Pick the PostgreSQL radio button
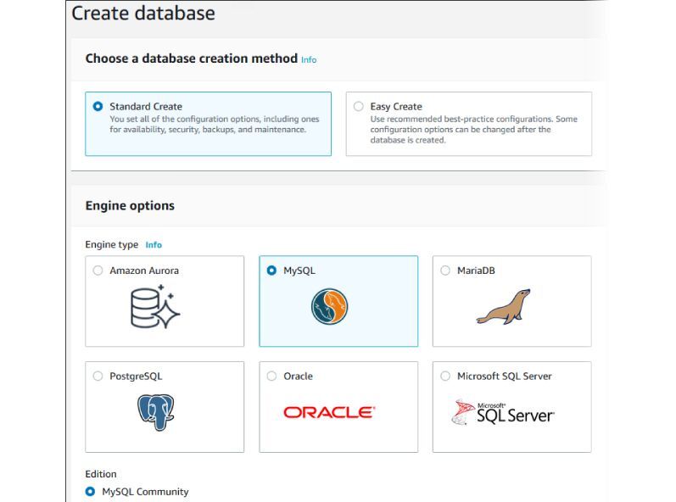 tap(98, 376)
